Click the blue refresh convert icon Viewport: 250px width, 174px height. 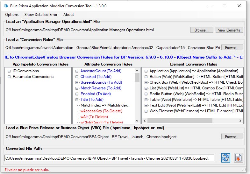pos(226,158)
